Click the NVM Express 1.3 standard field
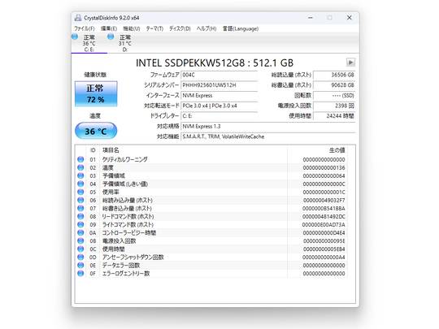The height and width of the screenshot is (329, 439). (x=268, y=126)
